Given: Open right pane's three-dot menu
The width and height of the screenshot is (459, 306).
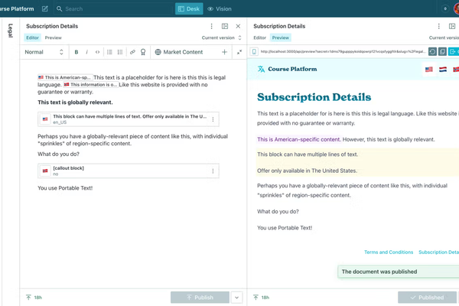Looking at the screenshot, I should 438,26.
